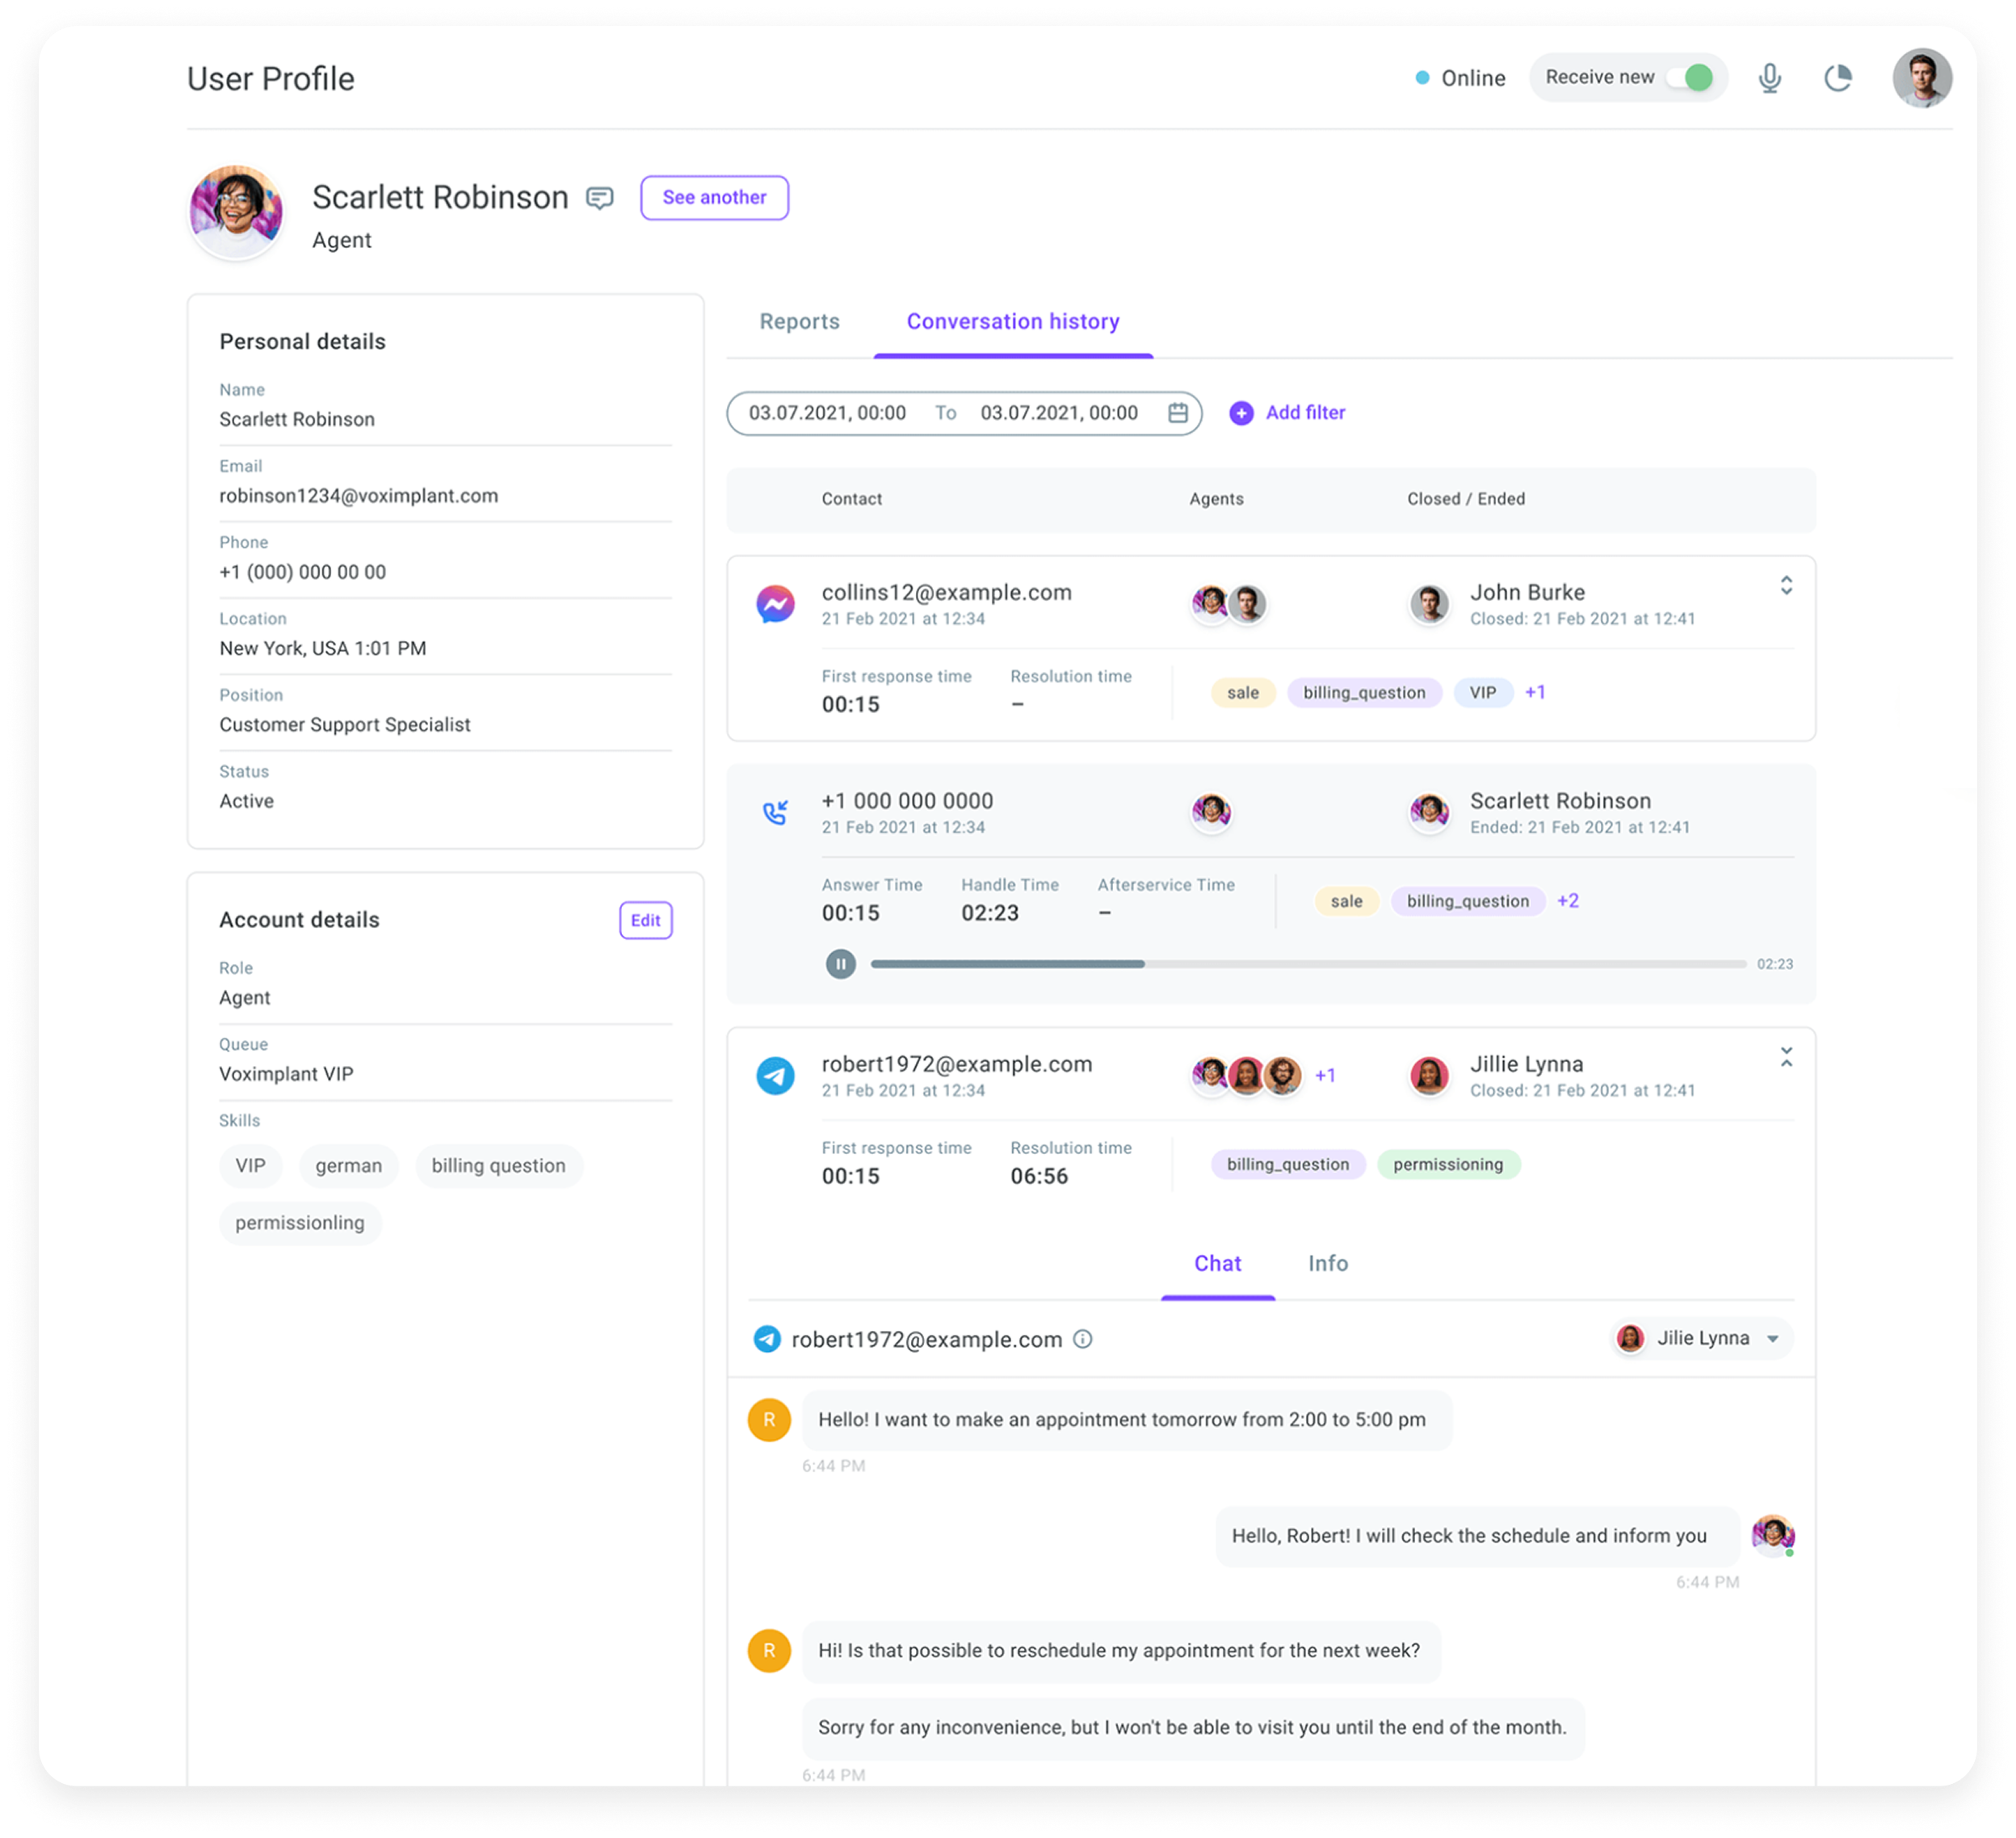
Task: Click the start date 03.07.2021 field
Action: (x=827, y=413)
